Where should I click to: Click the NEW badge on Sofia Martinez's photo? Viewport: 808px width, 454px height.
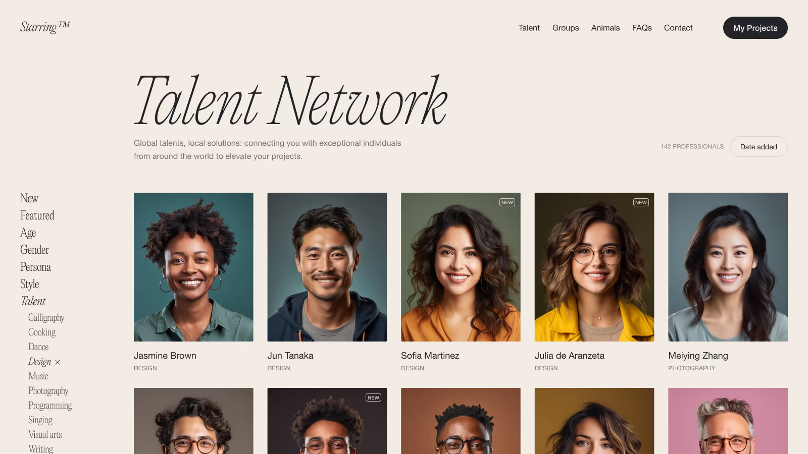pos(507,202)
